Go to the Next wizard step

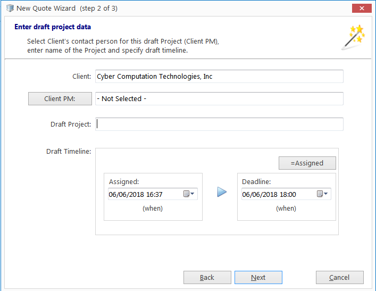tap(258, 278)
